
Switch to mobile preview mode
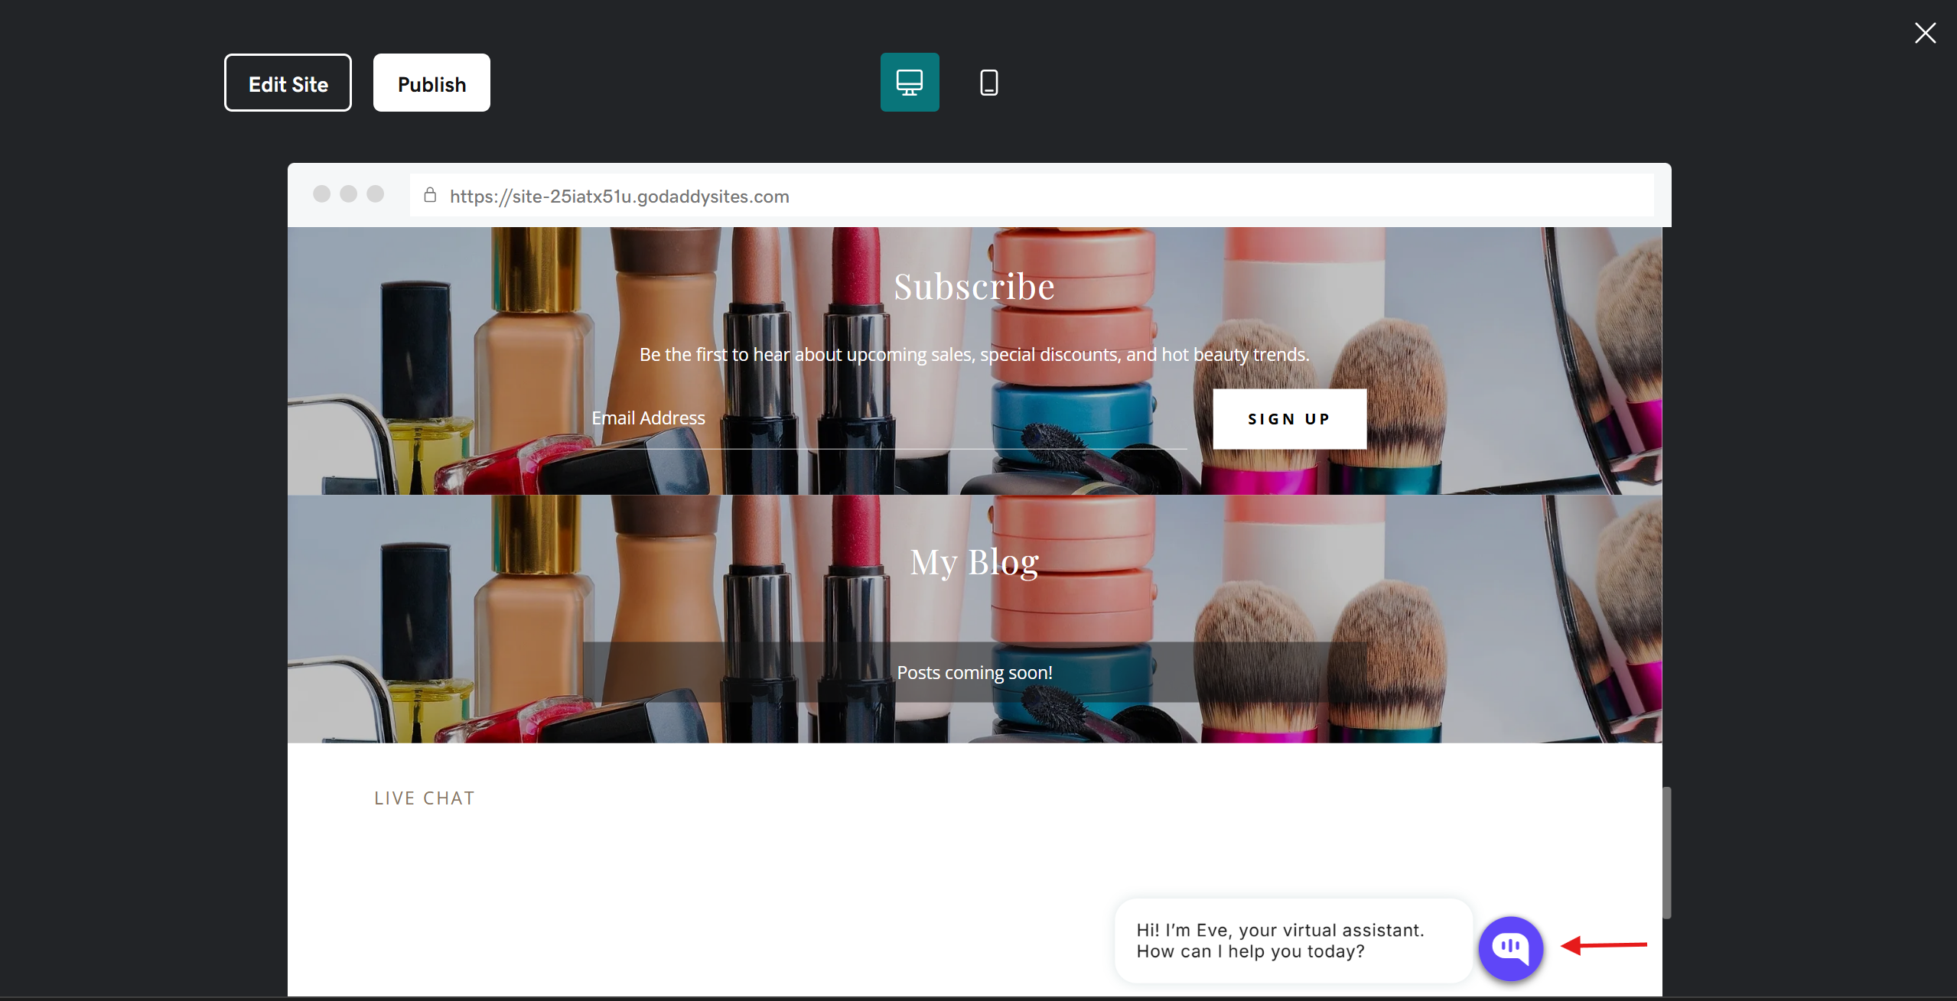point(988,83)
